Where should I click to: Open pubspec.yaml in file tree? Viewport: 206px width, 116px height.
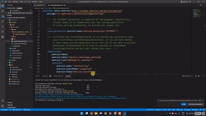pyautogui.click(x=15, y=82)
